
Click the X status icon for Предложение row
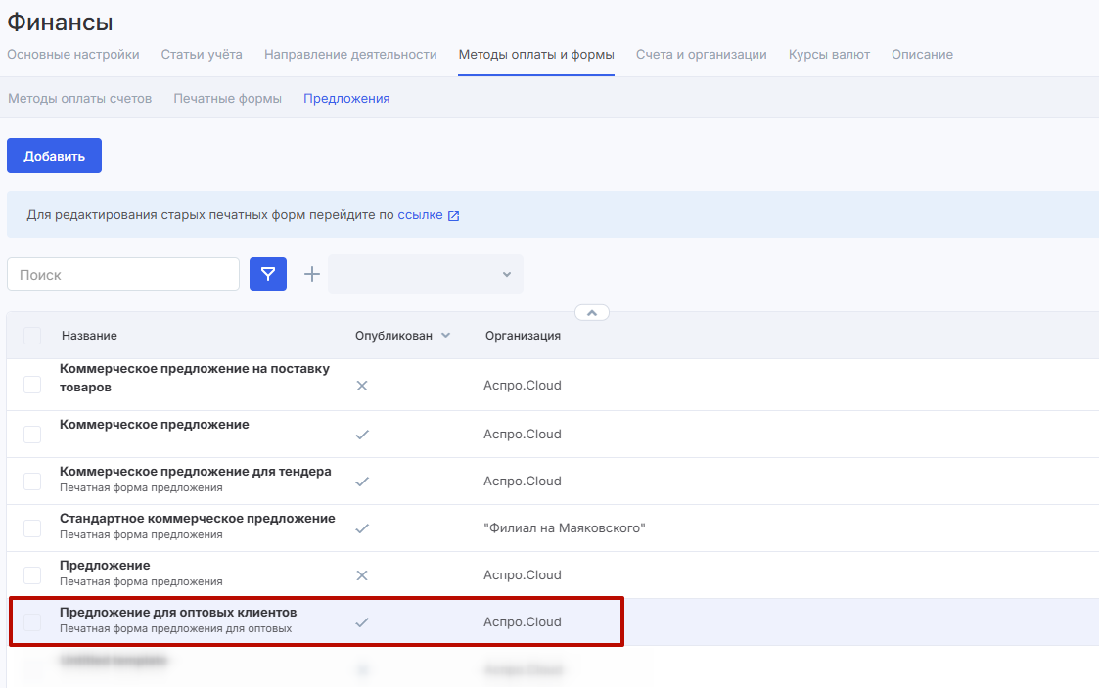[x=362, y=575]
